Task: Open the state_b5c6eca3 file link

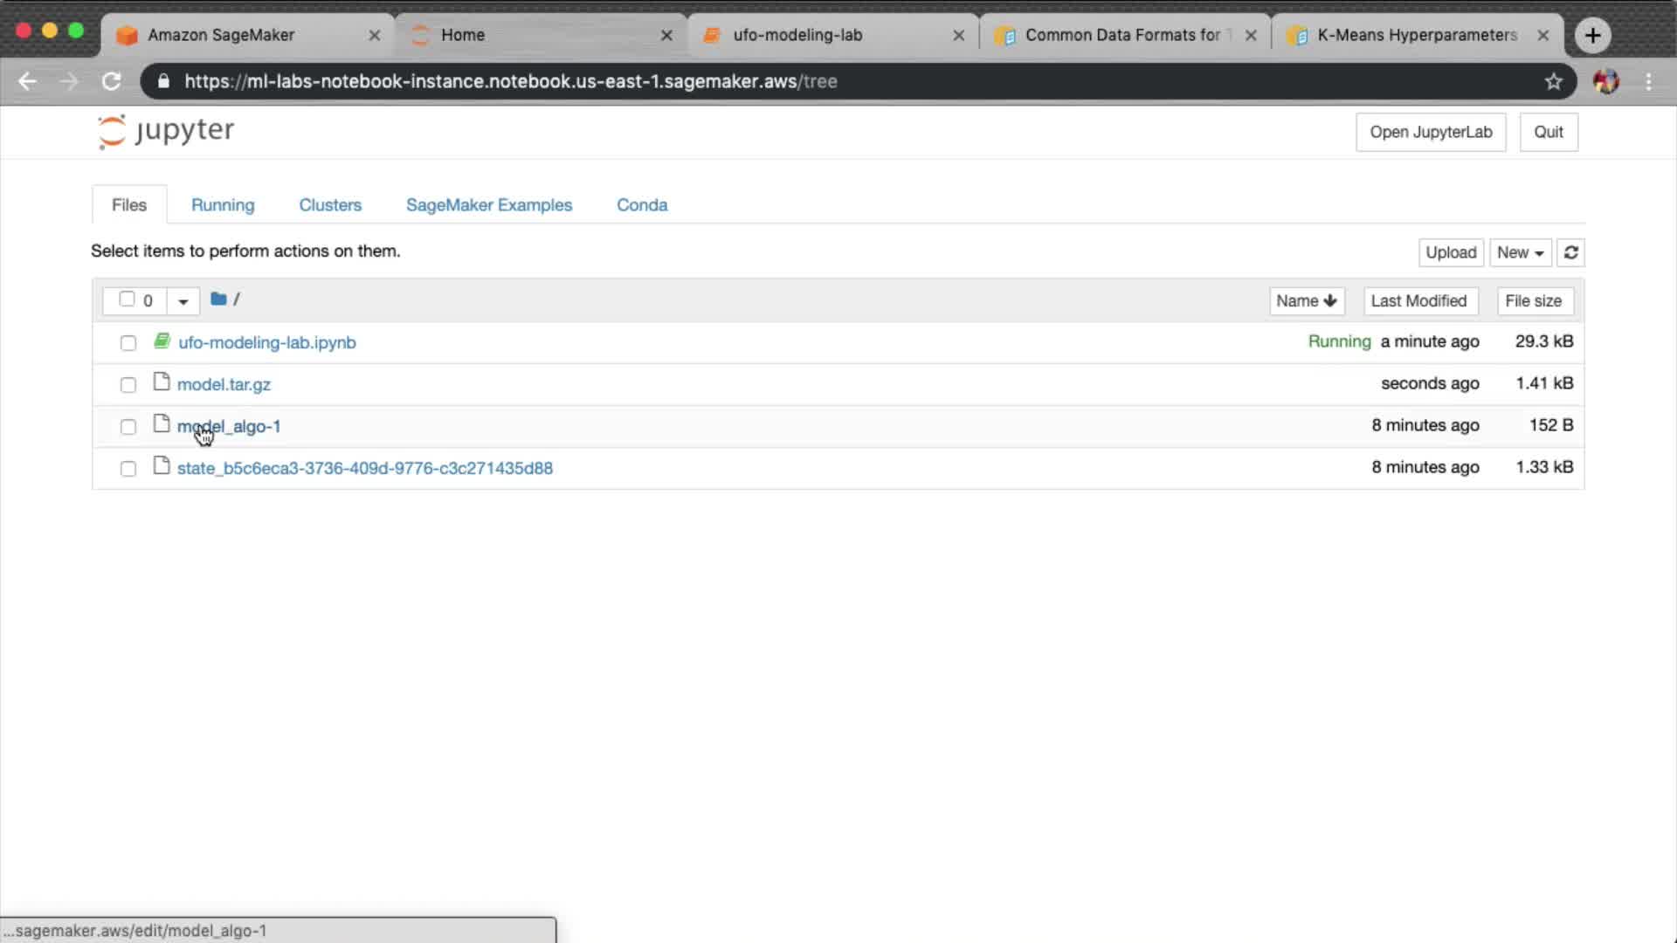Action: [x=364, y=468]
